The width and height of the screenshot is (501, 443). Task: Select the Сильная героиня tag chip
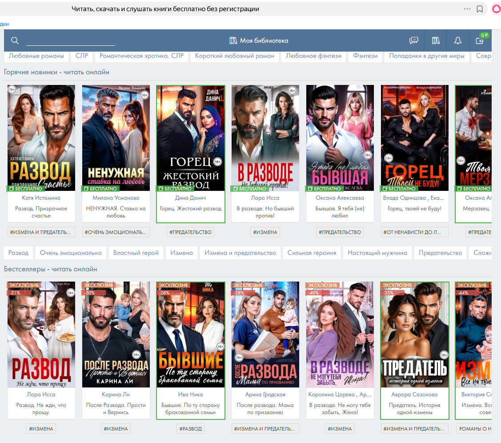(312, 253)
